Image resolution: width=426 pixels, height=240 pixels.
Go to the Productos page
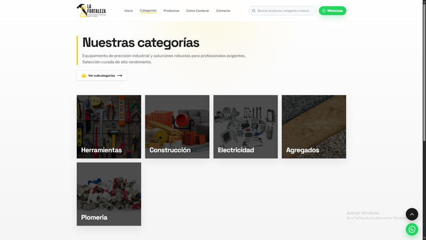pos(171,11)
